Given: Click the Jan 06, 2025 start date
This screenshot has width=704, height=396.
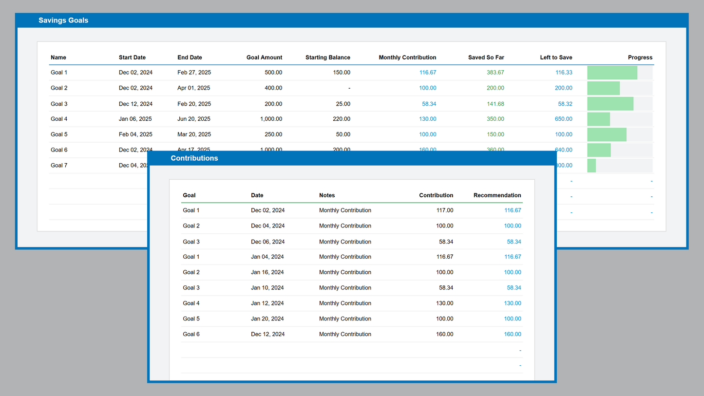Looking at the screenshot, I should 135,119.
